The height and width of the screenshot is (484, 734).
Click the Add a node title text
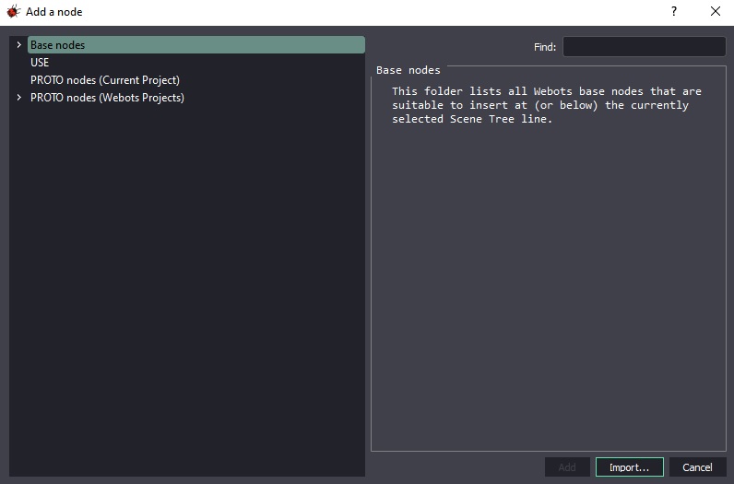53,12
